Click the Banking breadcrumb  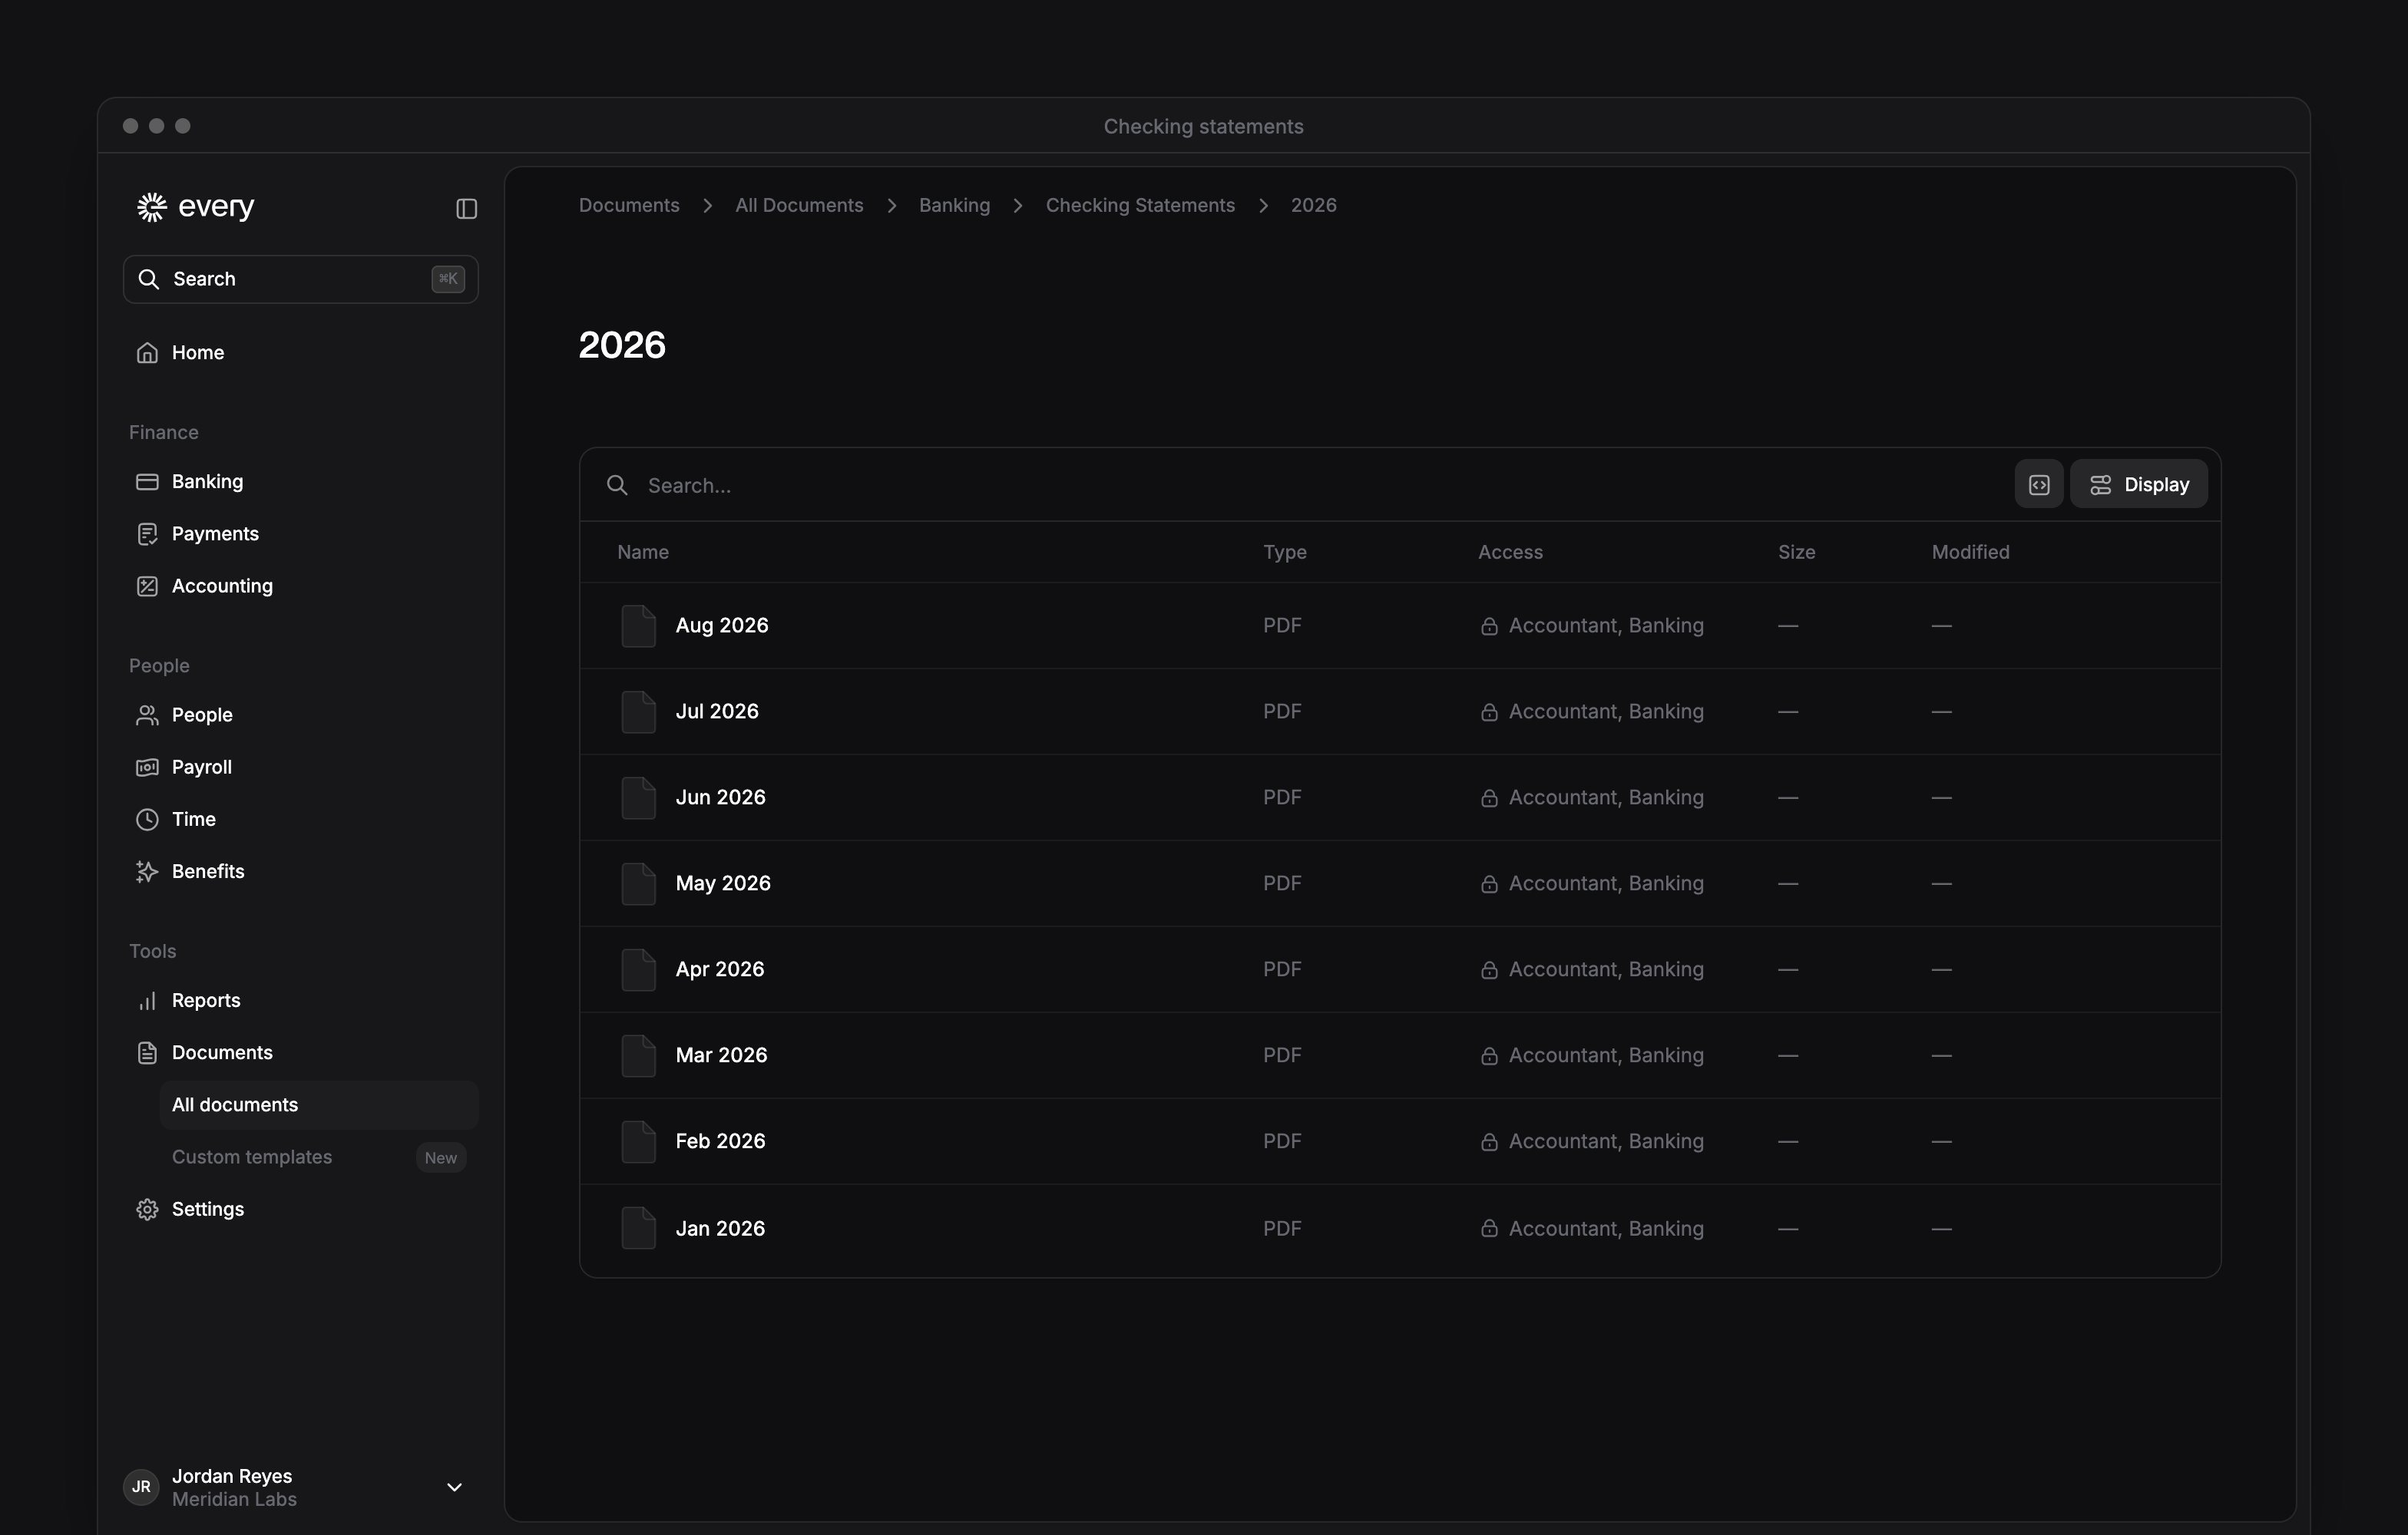point(954,205)
